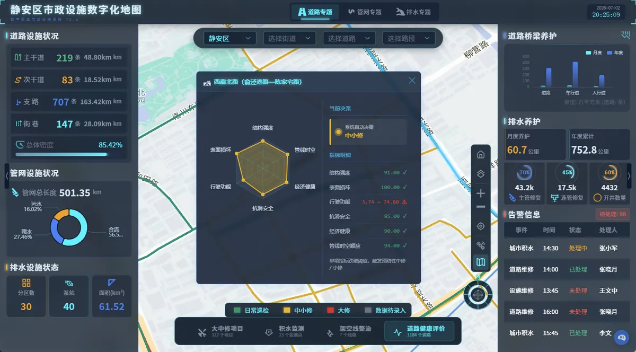Click the 月度养护 60.7 公里 card
The width and height of the screenshot is (636, 352).
coord(535,145)
